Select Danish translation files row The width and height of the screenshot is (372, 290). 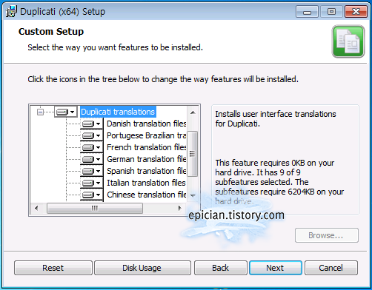pos(146,124)
